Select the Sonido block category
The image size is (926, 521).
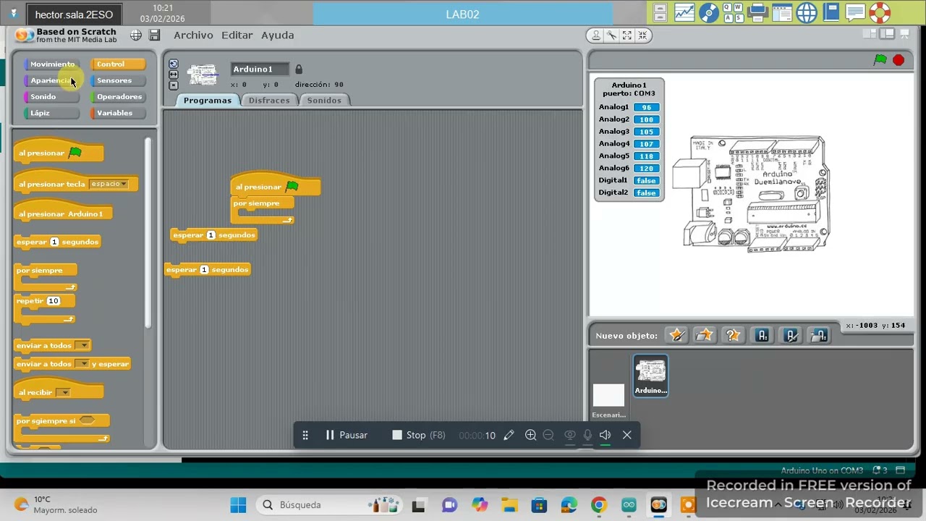pyautogui.click(x=52, y=97)
